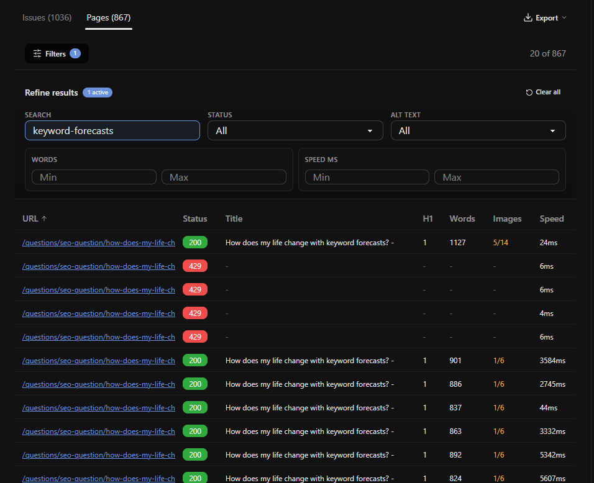Click the Speed MS Max input
Screen dimensions: 594x483
click(496, 177)
